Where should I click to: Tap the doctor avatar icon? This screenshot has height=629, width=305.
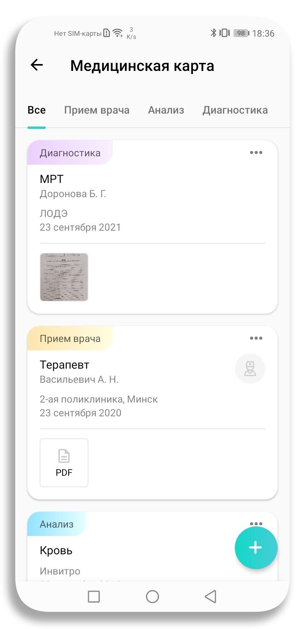pos(250,369)
